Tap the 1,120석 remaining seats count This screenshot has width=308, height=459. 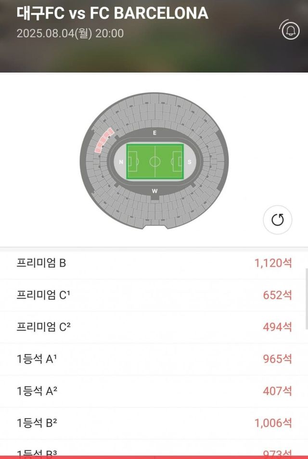273,263
